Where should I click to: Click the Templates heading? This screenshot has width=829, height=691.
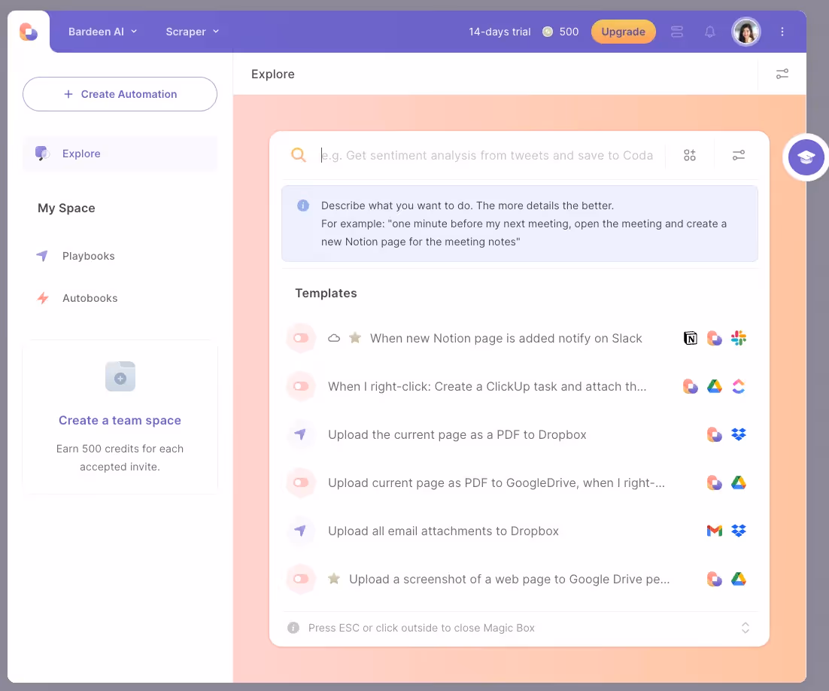pos(326,293)
